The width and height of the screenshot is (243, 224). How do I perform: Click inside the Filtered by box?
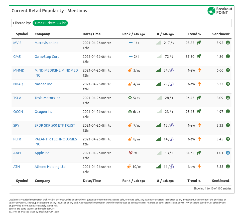(150, 23)
